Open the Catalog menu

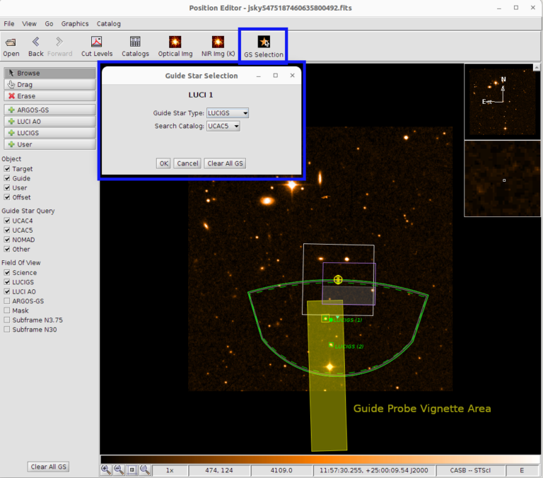(109, 23)
